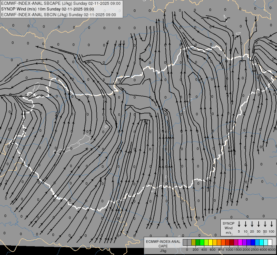
Task: Click the 30 m/s wind arrow symbol
Action: click(258, 224)
